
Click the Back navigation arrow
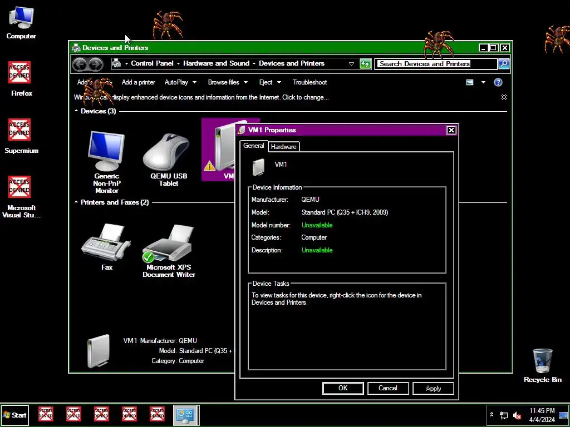click(80, 64)
